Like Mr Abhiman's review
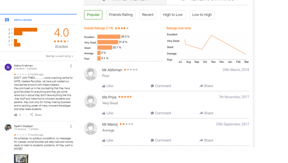288x163 pixels. click(x=108, y=86)
